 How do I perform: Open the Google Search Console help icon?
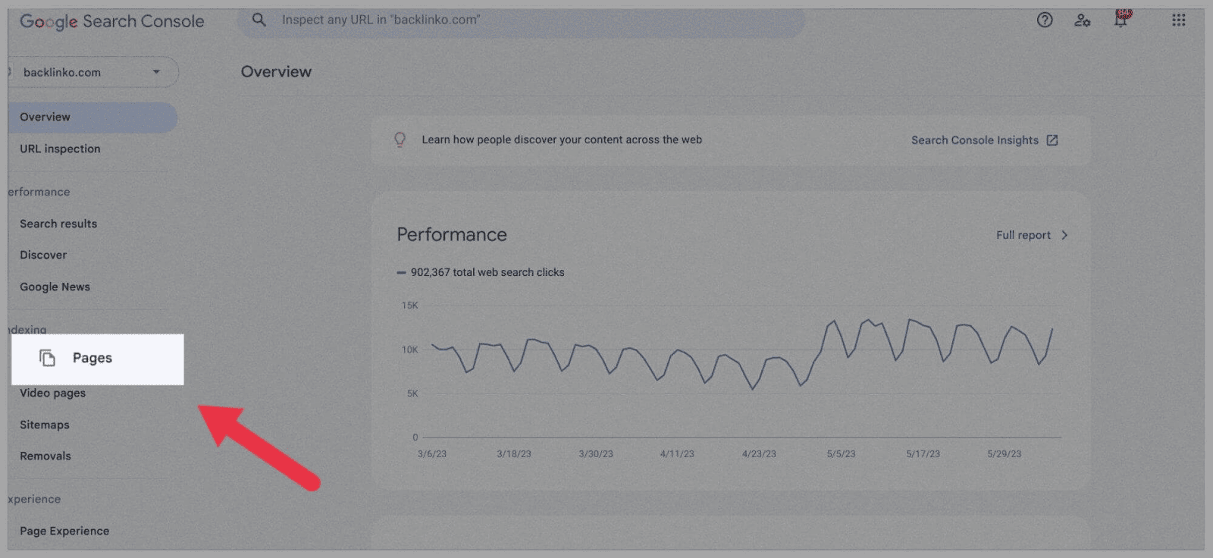1044,20
